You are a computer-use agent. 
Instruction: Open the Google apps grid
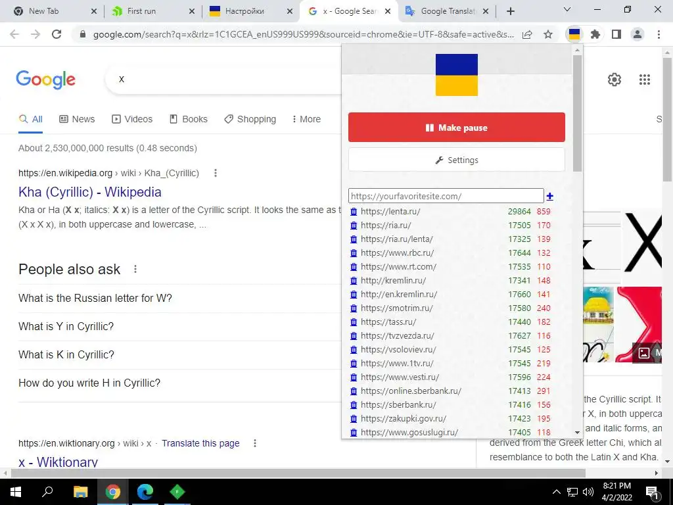(x=644, y=80)
